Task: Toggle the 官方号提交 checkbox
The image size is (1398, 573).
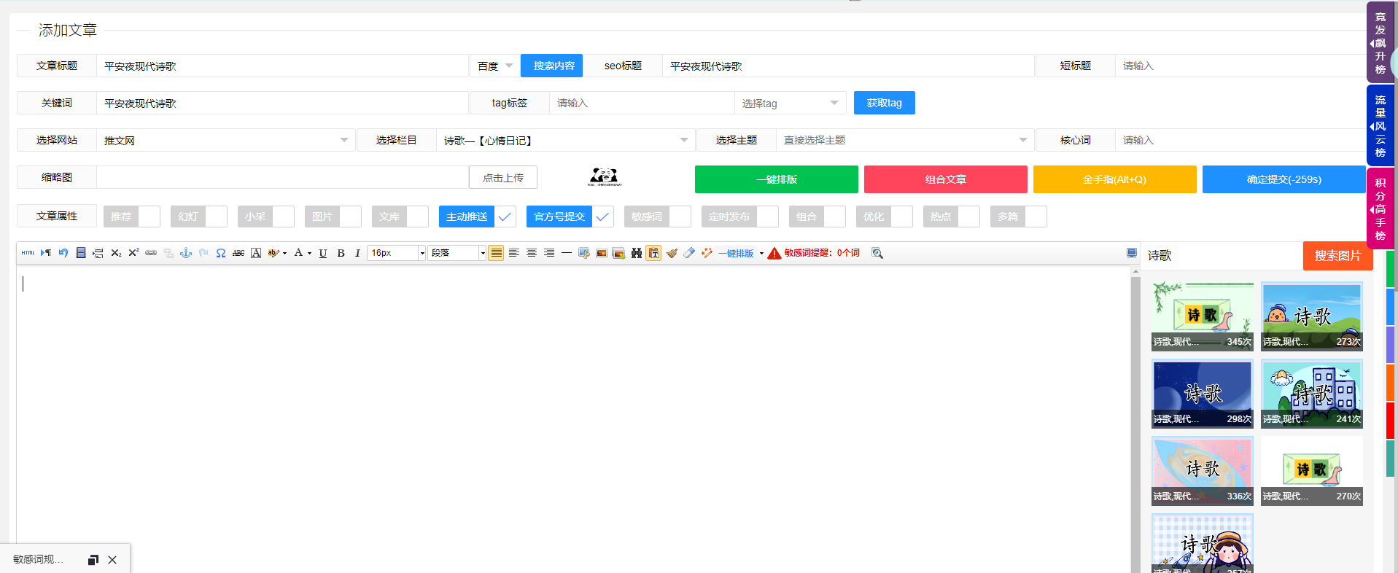Action: (x=602, y=217)
